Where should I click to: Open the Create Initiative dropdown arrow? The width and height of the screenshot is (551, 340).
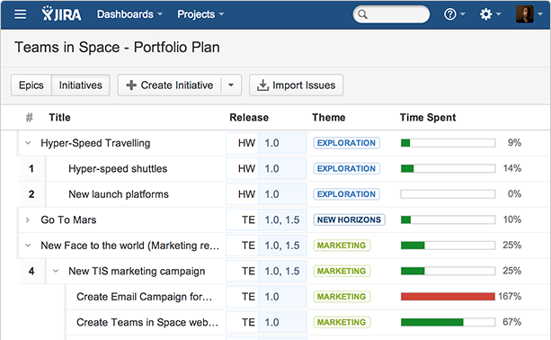click(x=231, y=85)
